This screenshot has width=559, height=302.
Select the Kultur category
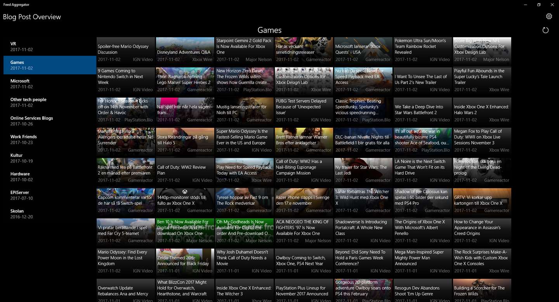[50, 158]
